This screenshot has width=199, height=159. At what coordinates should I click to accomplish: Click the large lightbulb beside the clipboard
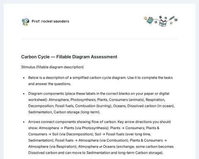tap(145, 18)
